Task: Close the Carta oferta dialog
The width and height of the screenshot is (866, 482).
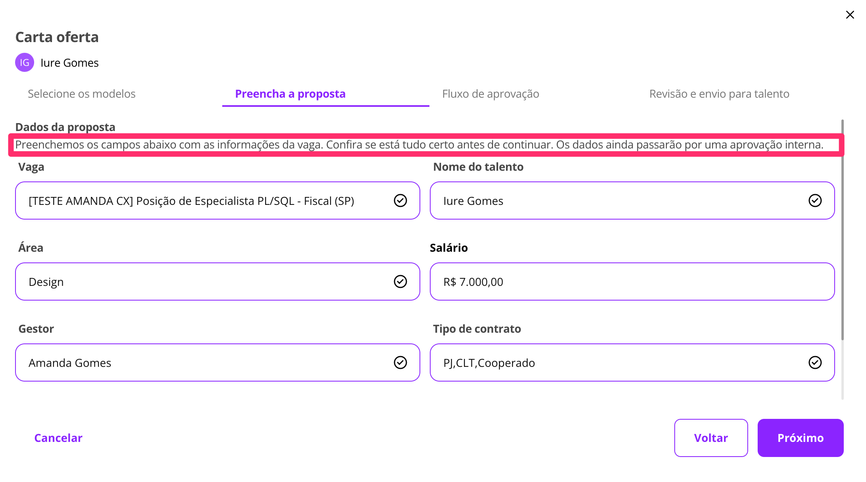Action: click(x=850, y=15)
